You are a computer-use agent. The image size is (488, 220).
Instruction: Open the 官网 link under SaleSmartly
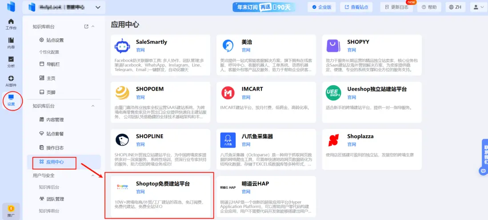(140, 50)
